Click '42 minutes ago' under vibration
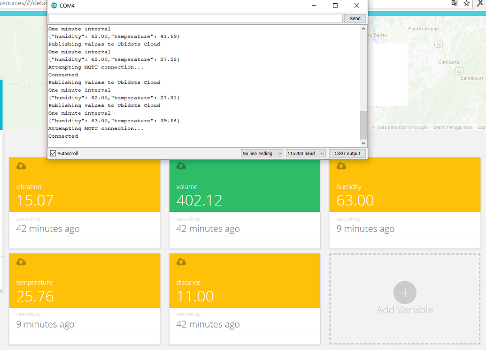The image size is (486, 350). [48, 229]
